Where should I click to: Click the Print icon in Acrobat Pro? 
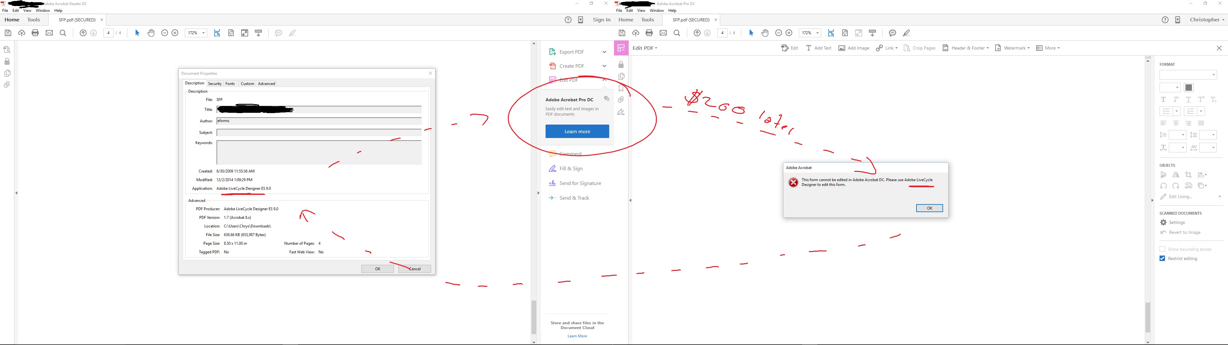click(649, 33)
